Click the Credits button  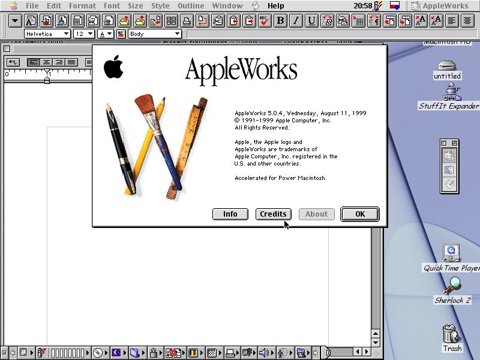pyautogui.click(x=274, y=214)
